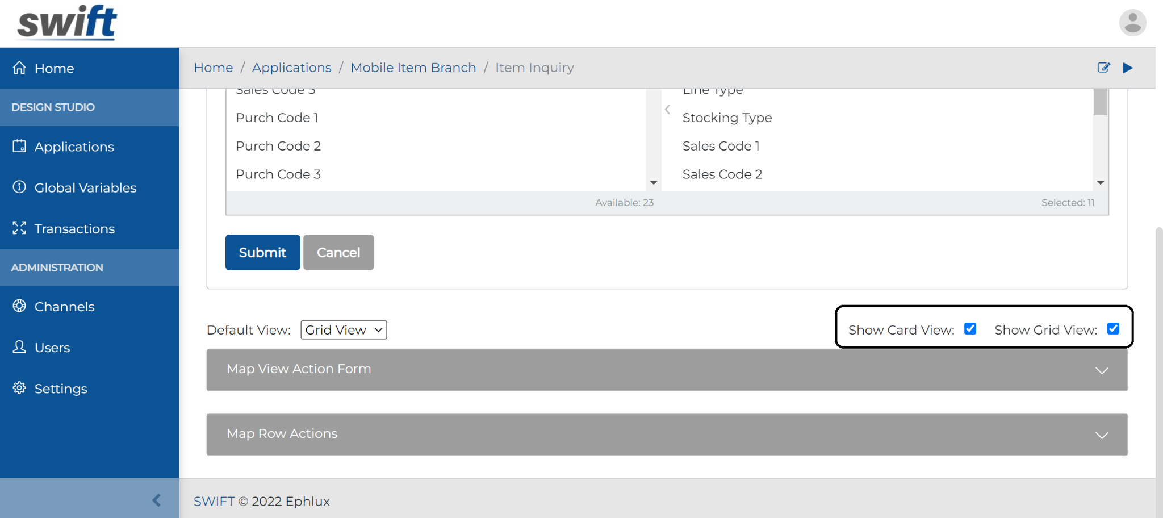Click the move-left arrow between the lists

click(x=668, y=110)
